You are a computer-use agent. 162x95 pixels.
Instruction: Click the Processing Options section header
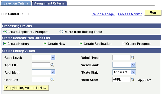click(82, 26)
